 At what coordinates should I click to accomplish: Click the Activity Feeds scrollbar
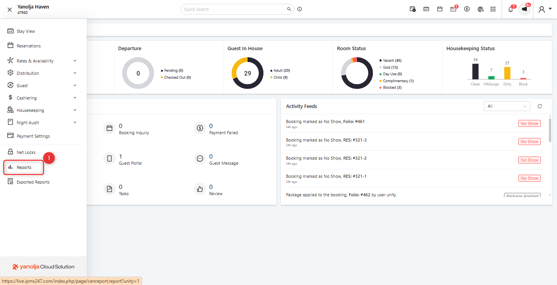tap(550, 130)
